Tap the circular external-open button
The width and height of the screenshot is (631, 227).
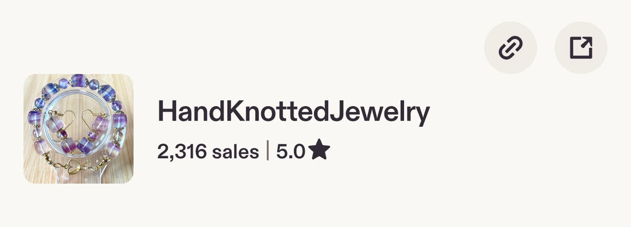coord(581,48)
